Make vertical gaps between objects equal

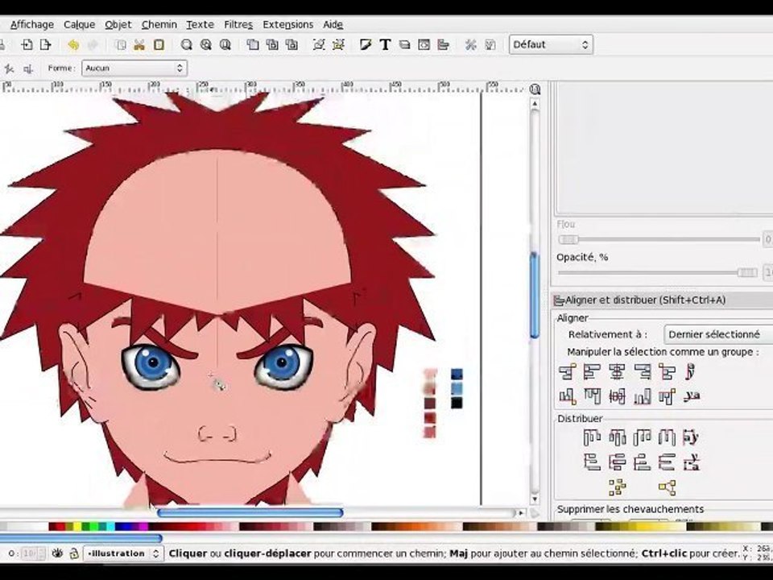(x=667, y=462)
